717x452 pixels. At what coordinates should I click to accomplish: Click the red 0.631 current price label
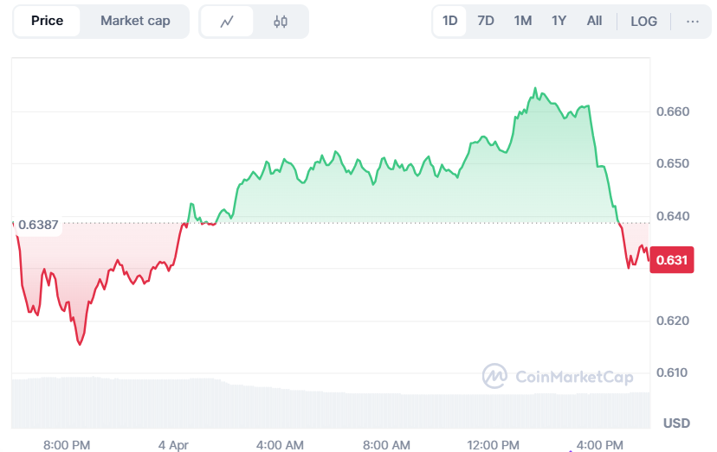(x=672, y=260)
